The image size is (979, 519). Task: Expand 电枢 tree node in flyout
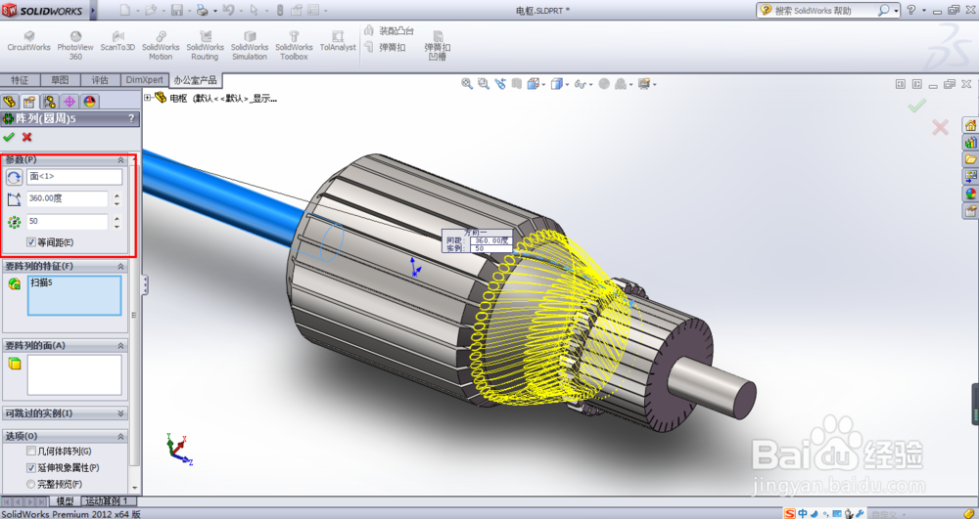(x=148, y=98)
